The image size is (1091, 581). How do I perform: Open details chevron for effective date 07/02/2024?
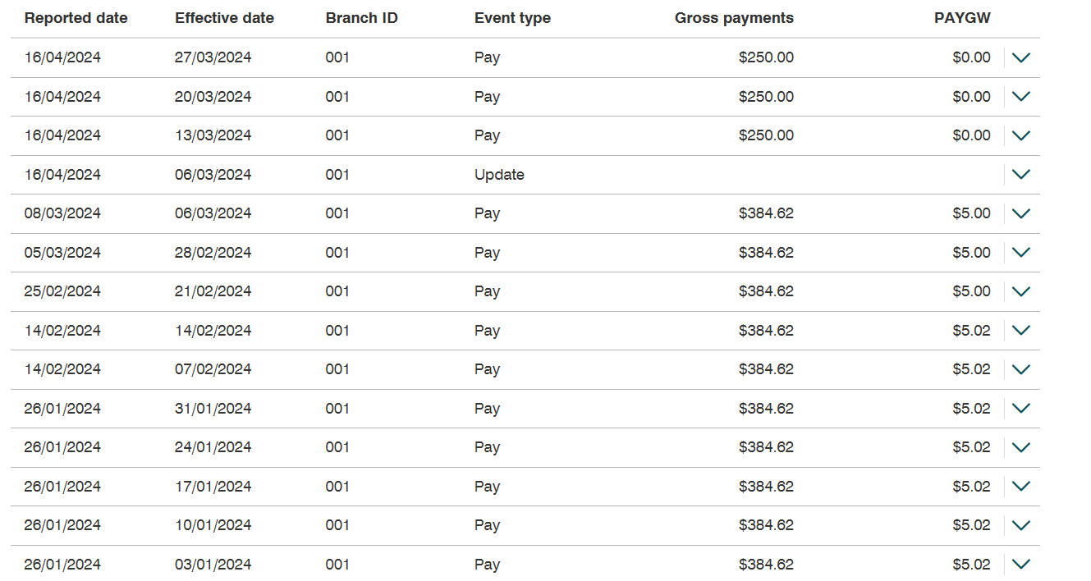[x=1020, y=369]
